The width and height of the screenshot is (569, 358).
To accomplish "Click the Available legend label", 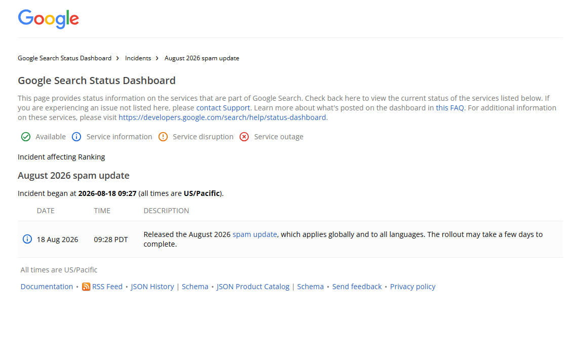I will click(51, 137).
